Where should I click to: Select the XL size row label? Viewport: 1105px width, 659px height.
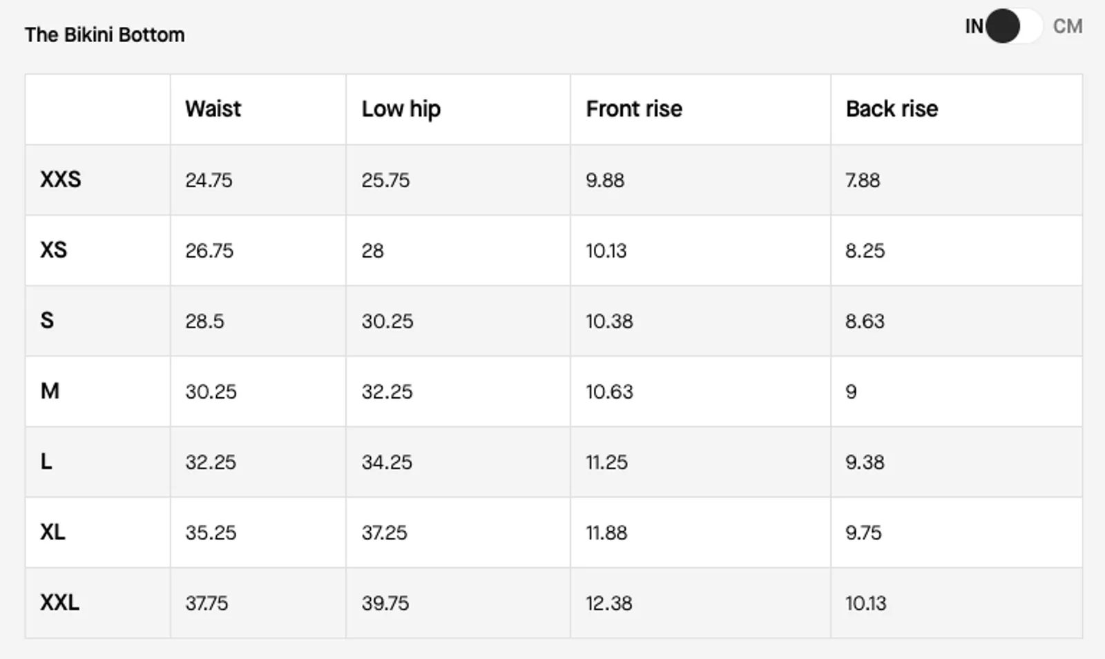point(52,532)
